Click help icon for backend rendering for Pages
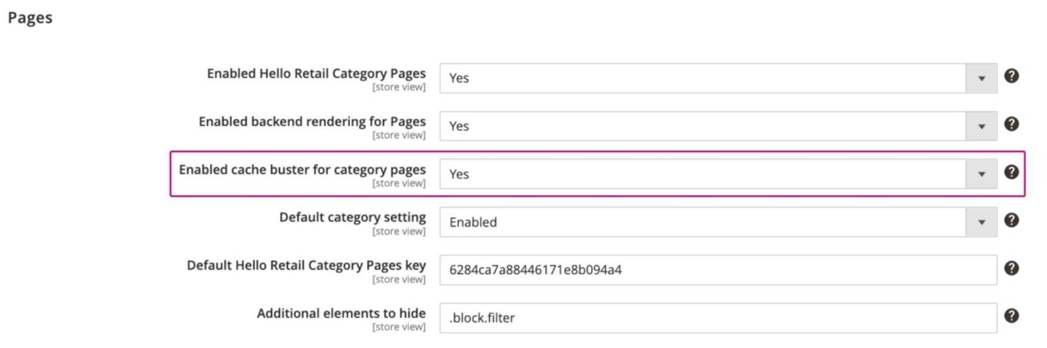Image resolution: width=1047 pixels, height=348 pixels. click(x=1011, y=124)
